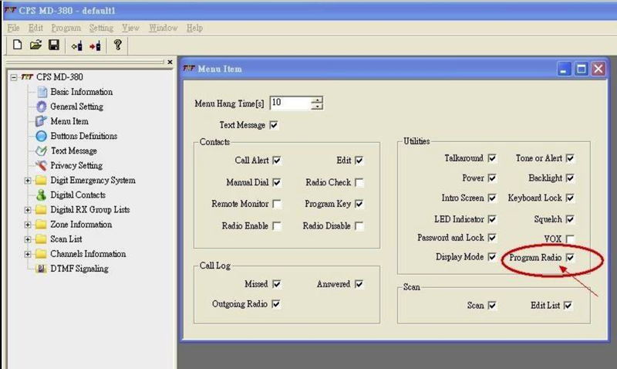617x369 pixels.
Task: Expand the Digital RX Group Lists node
Action: point(28,210)
